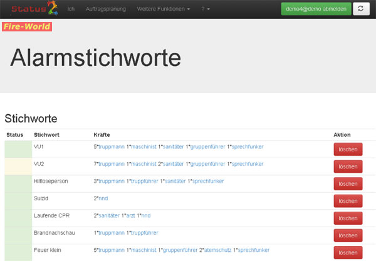Go to Auftragsplanung in the navbar
376x270 pixels.
(106, 9)
